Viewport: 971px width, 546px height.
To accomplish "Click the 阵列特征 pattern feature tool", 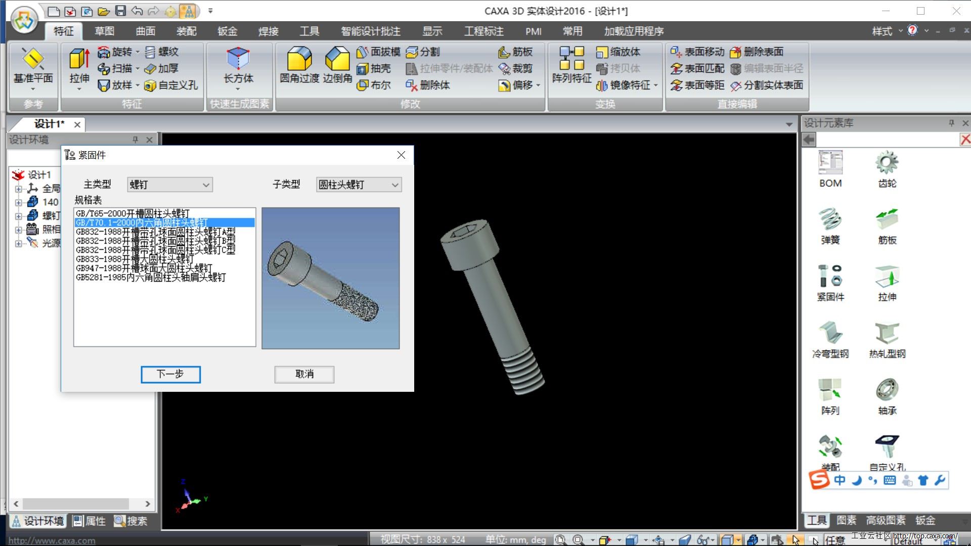I will [x=571, y=66].
